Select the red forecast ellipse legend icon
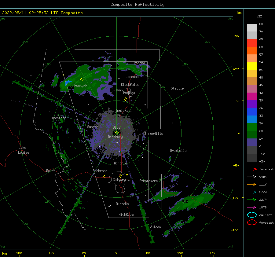275x257 pixels. point(252,222)
